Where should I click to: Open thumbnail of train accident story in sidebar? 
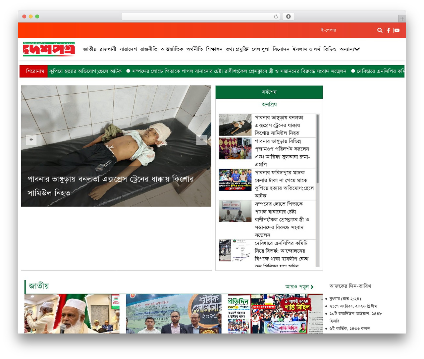click(235, 125)
